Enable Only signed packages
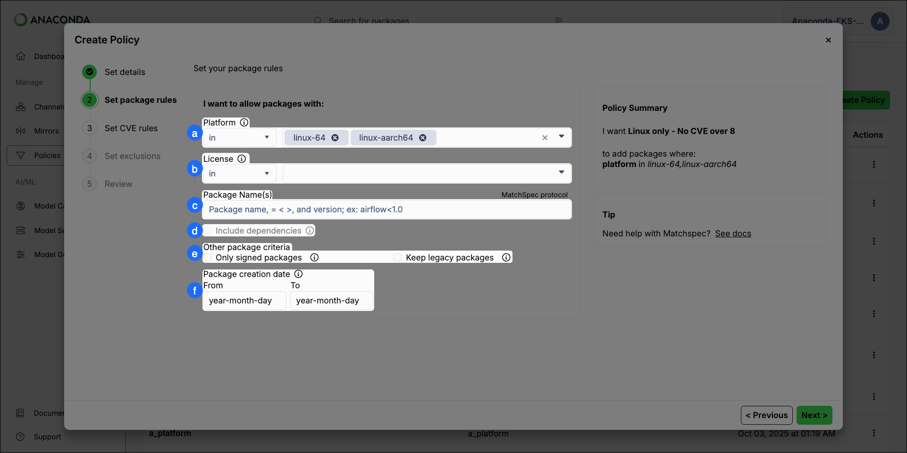 point(208,257)
